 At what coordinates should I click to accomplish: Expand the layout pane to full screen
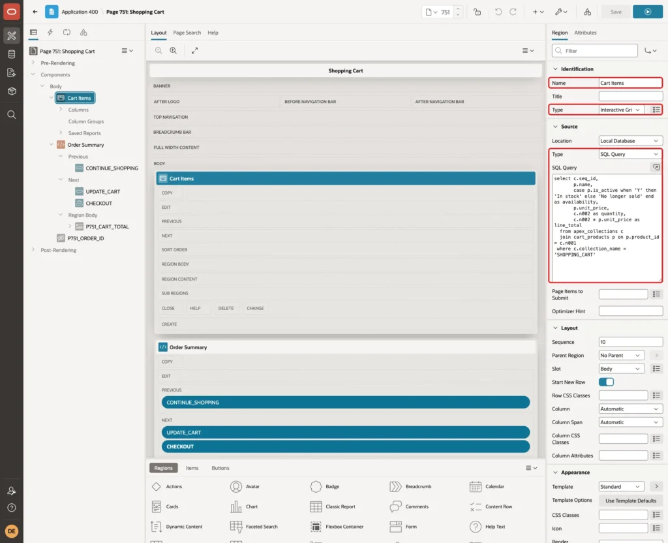(194, 50)
